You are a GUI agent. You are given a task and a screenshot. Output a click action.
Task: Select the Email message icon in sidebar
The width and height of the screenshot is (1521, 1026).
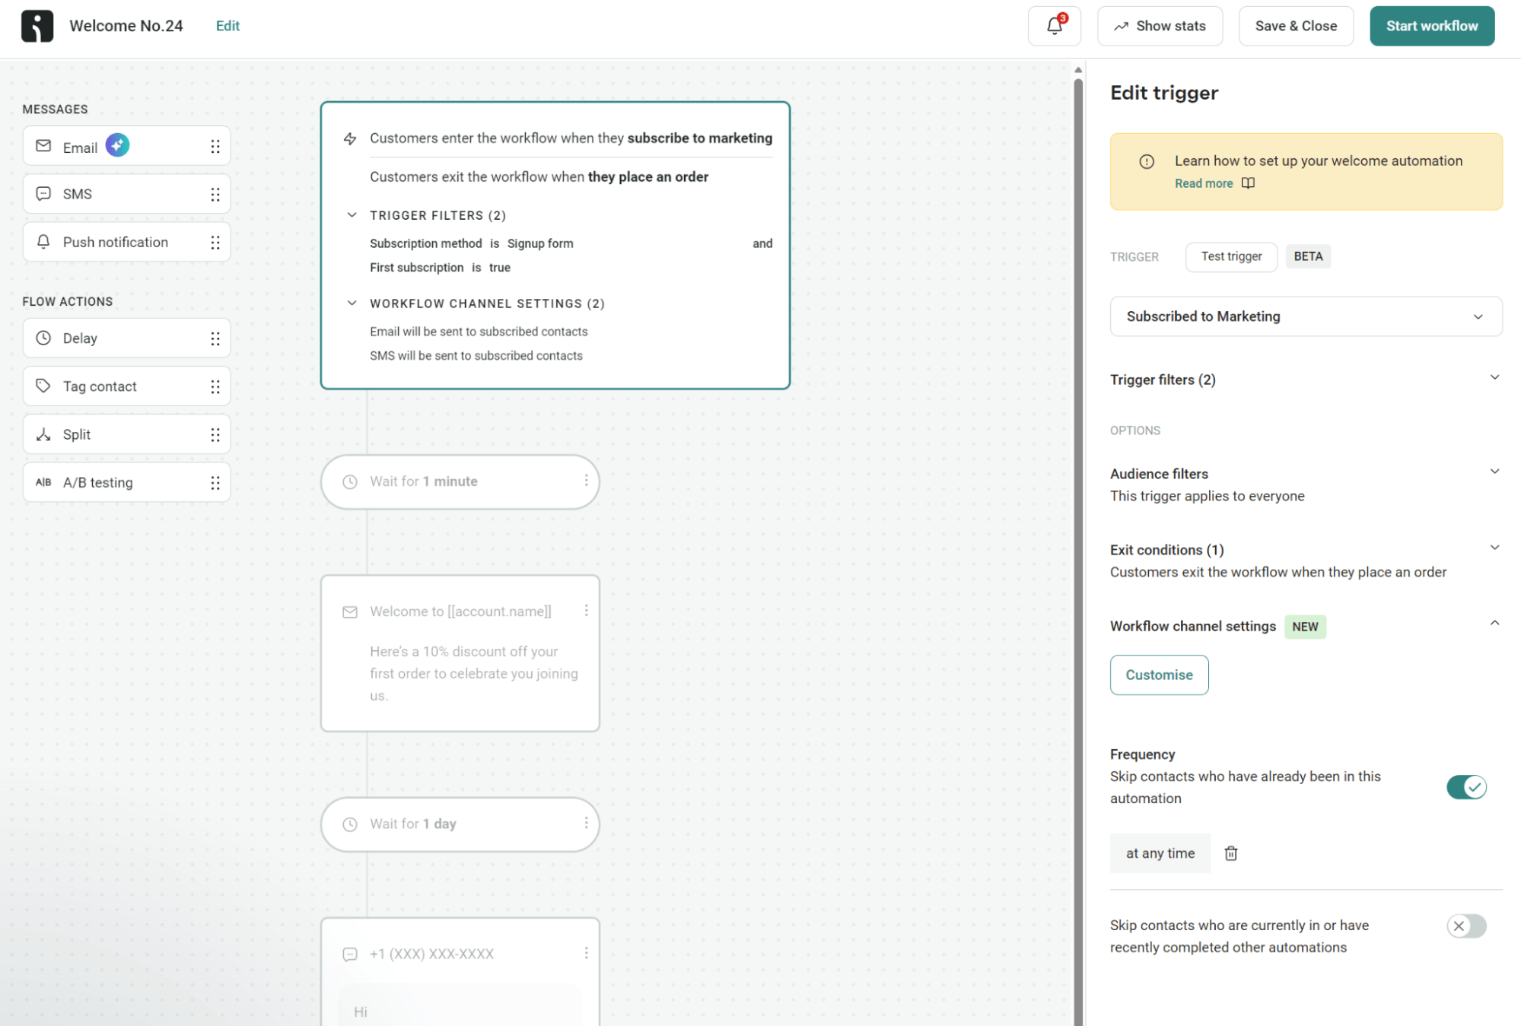[43, 146]
